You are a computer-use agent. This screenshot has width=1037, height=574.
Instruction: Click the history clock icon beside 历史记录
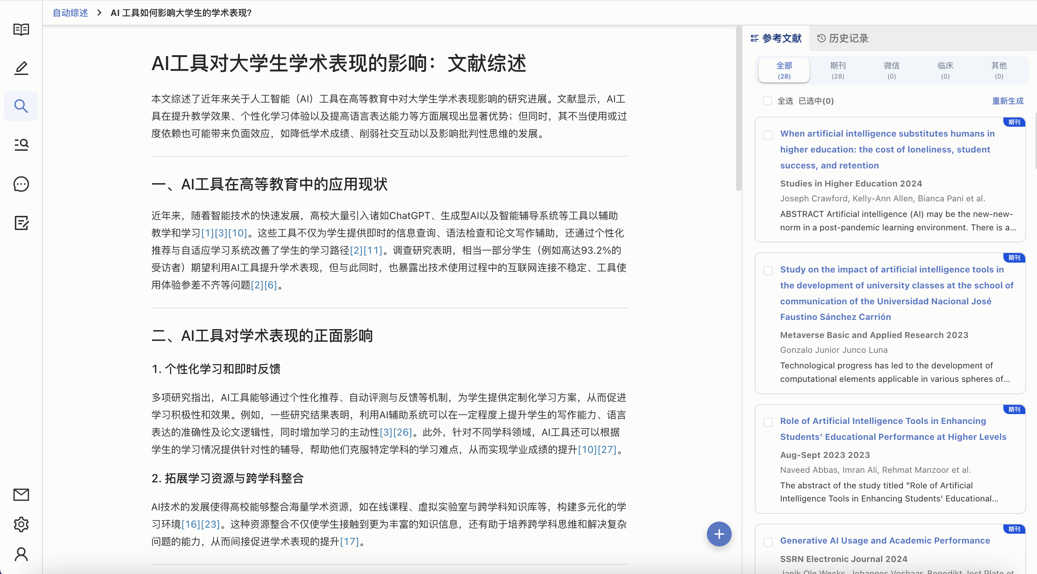pyautogui.click(x=821, y=38)
